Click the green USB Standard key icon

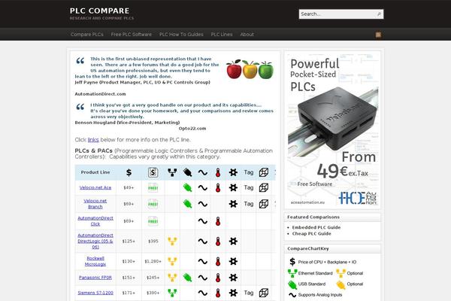click(x=292, y=284)
